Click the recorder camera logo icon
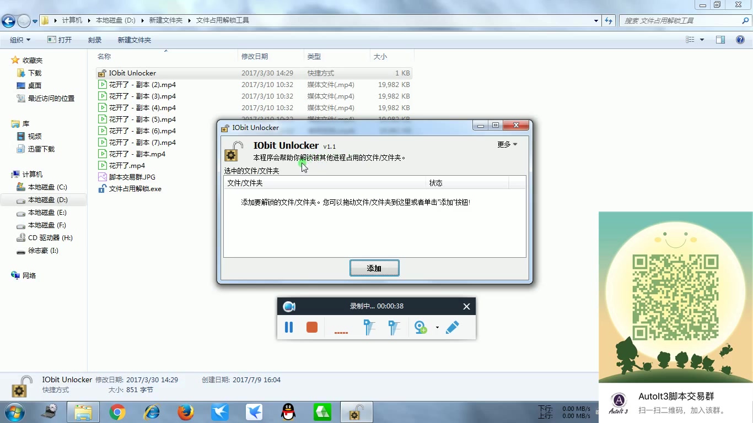Image resolution: width=753 pixels, height=423 pixels. pos(289,307)
